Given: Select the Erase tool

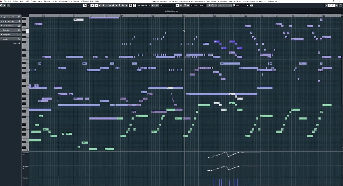Looking at the screenshot, I should click(x=103, y=5).
